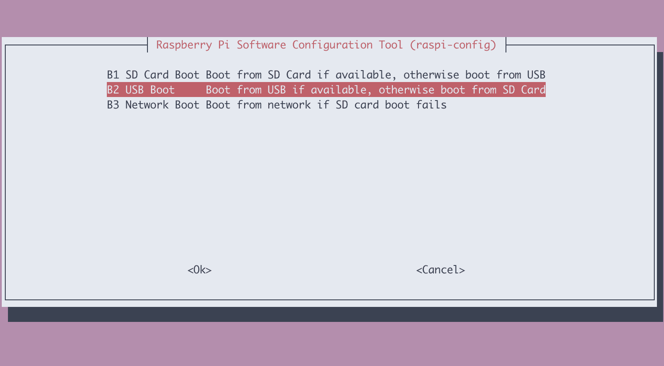Pick the B3 Network Boot option
Image resolution: width=664 pixels, height=366 pixels.
click(277, 105)
